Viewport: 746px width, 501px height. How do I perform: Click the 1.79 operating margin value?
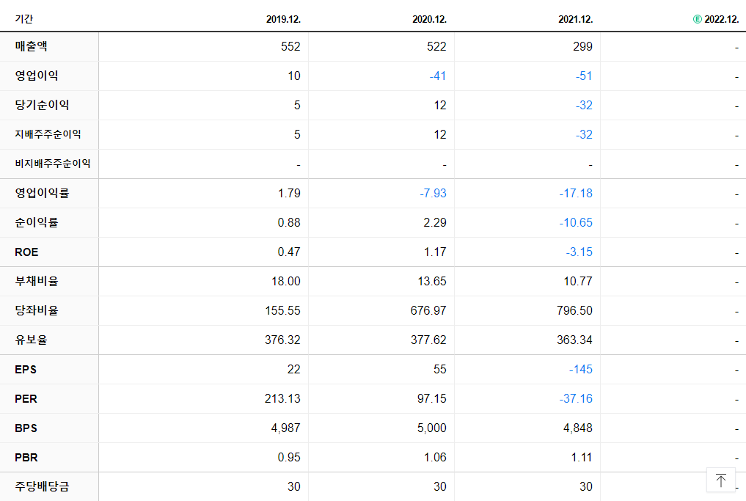pyautogui.click(x=289, y=193)
